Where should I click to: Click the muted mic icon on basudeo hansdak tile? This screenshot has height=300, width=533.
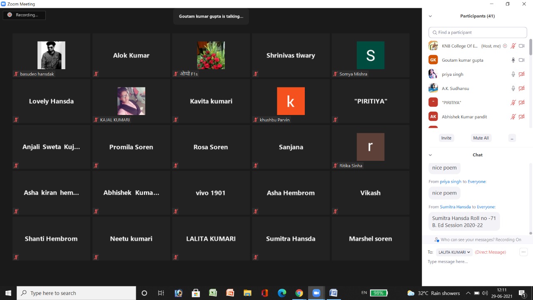pos(16,74)
